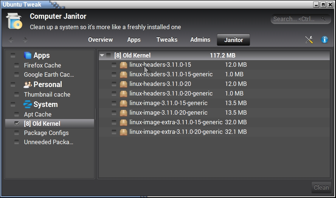Collapse the [8] Old Kernel group triangle

pyautogui.click(x=102, y=55)
